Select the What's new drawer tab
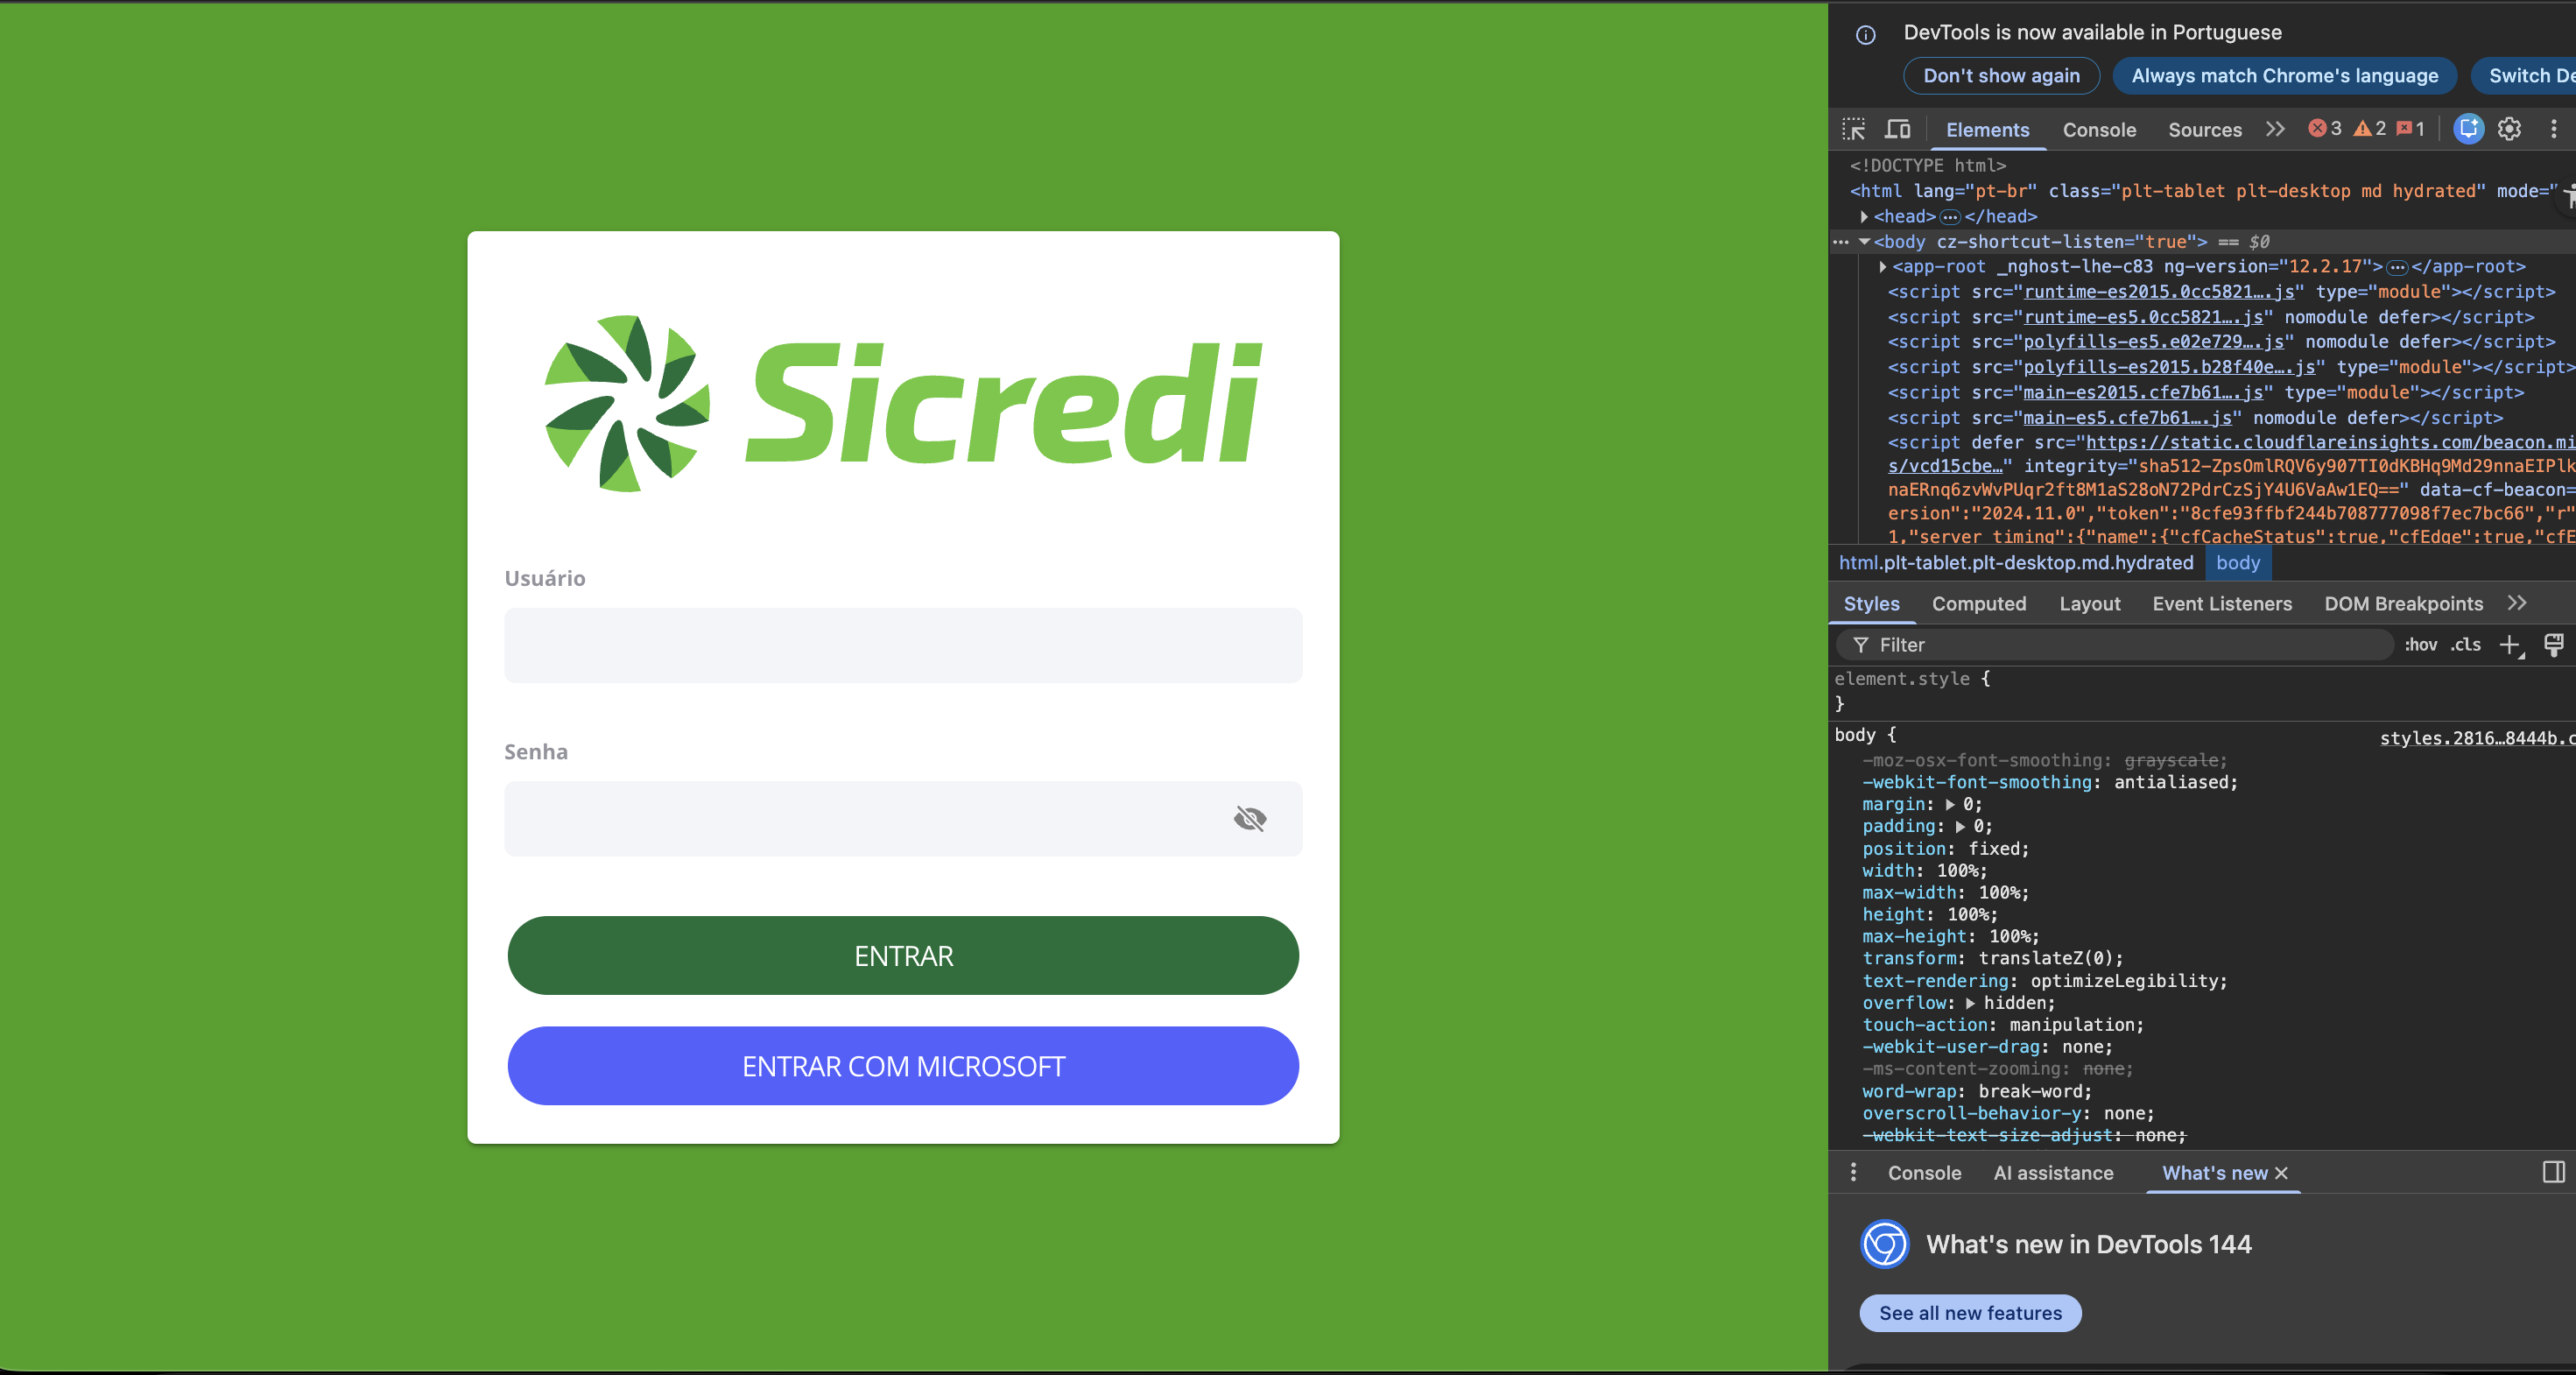The image size is (2576, 1375). pyautogui.click(x=2214, y=1173)
